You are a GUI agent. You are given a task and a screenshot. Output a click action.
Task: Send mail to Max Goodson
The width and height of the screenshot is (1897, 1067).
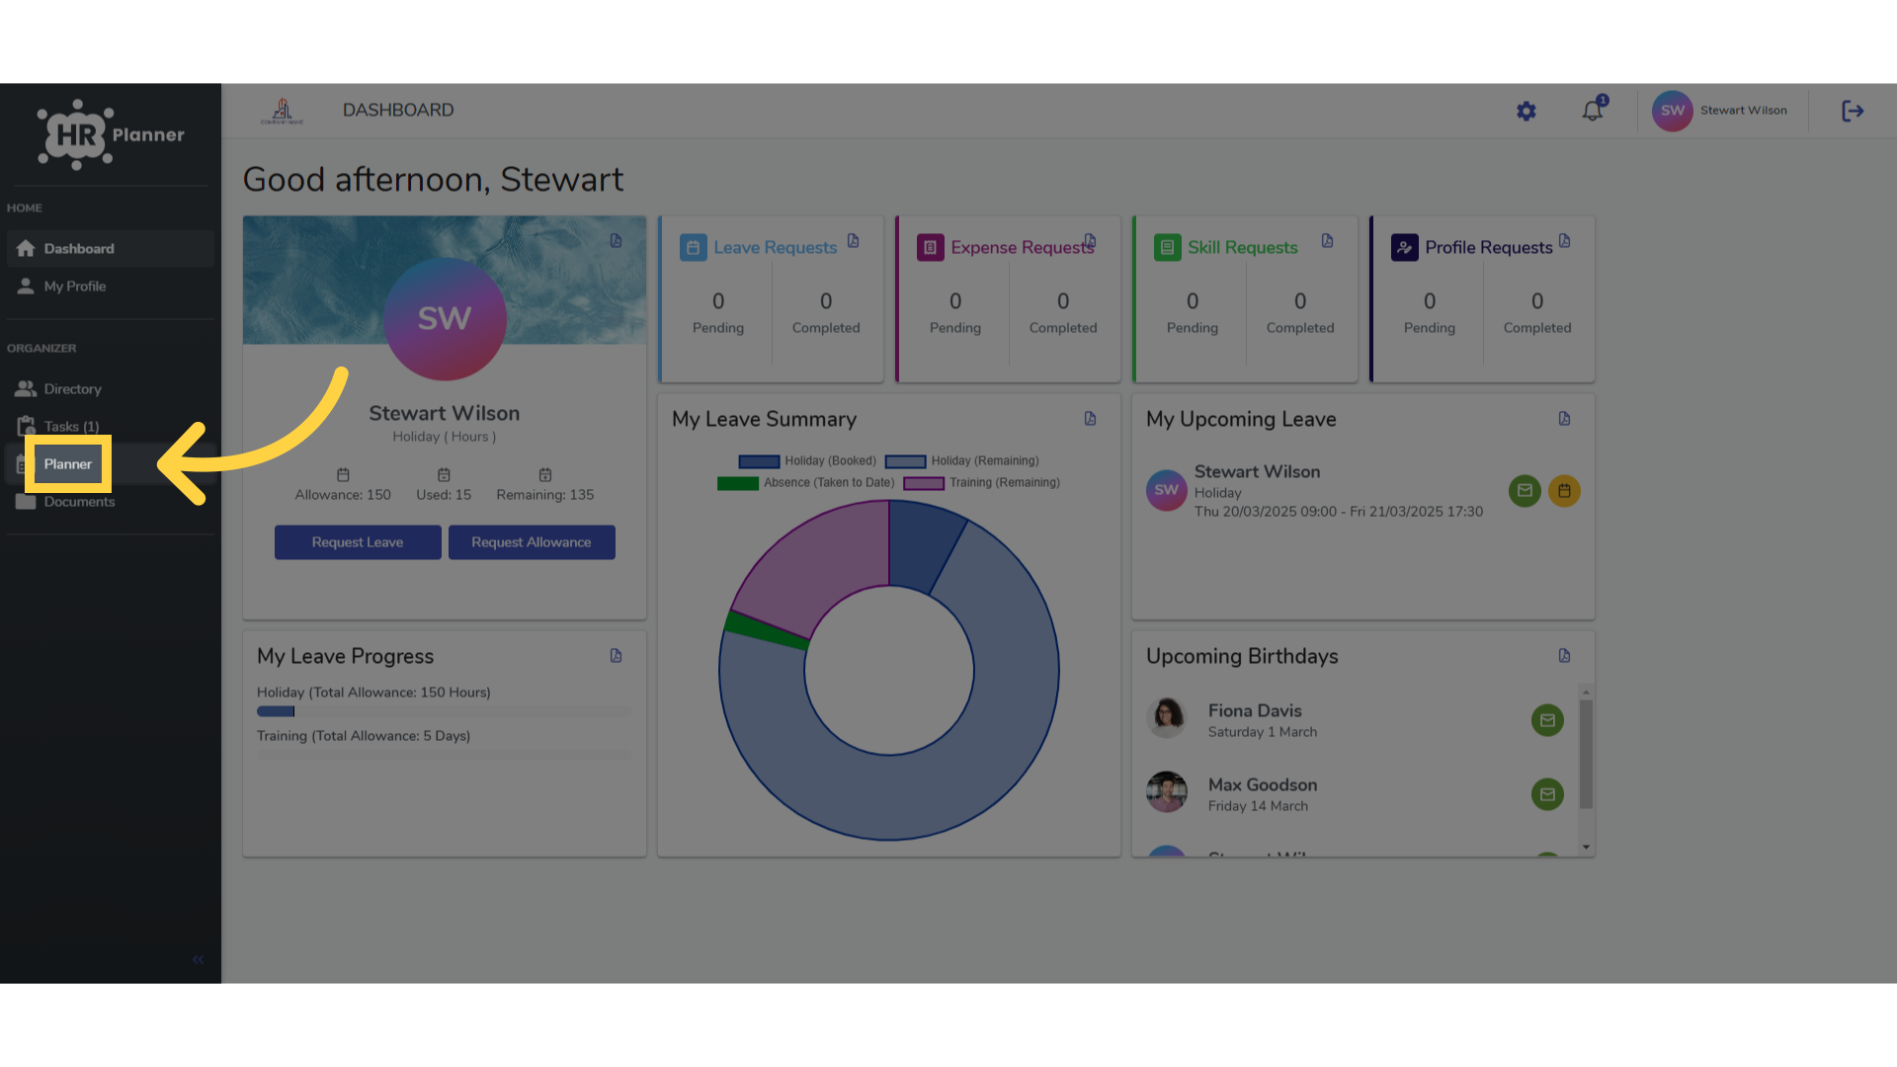pos(1547,794)
